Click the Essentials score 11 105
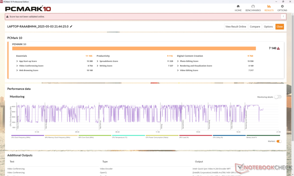The image size is (294, 176). tap(89, 56)
